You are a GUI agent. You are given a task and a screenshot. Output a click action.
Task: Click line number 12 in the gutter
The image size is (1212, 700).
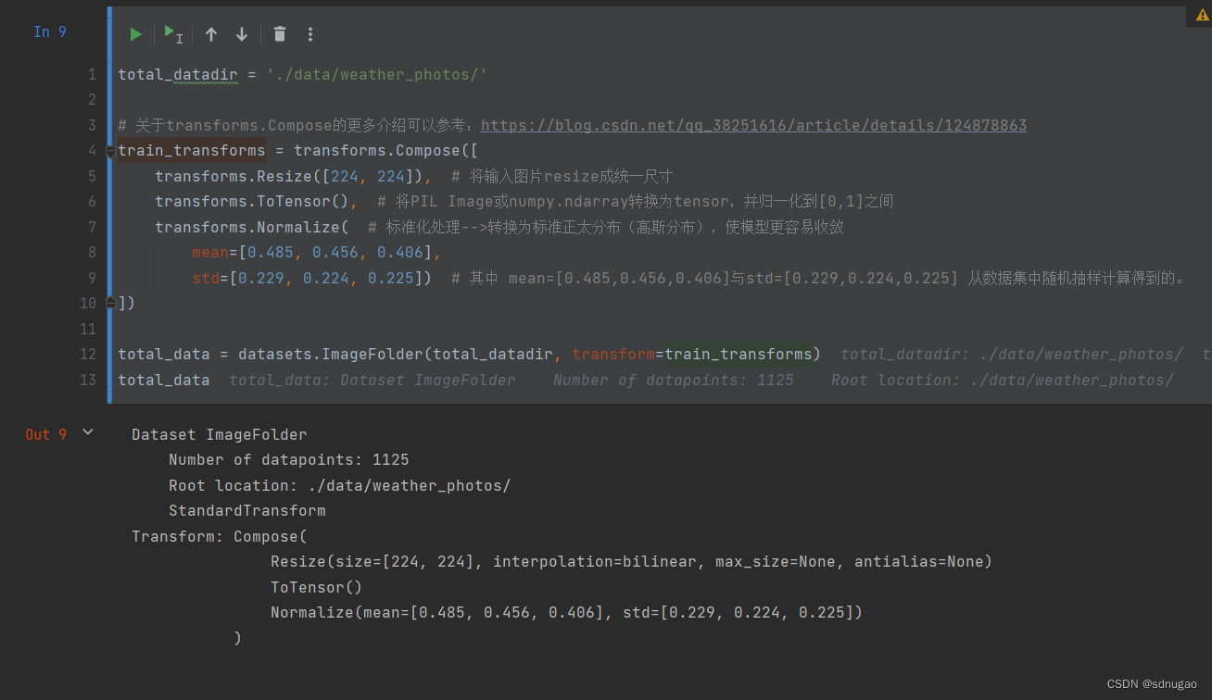(x=88, y=354)
